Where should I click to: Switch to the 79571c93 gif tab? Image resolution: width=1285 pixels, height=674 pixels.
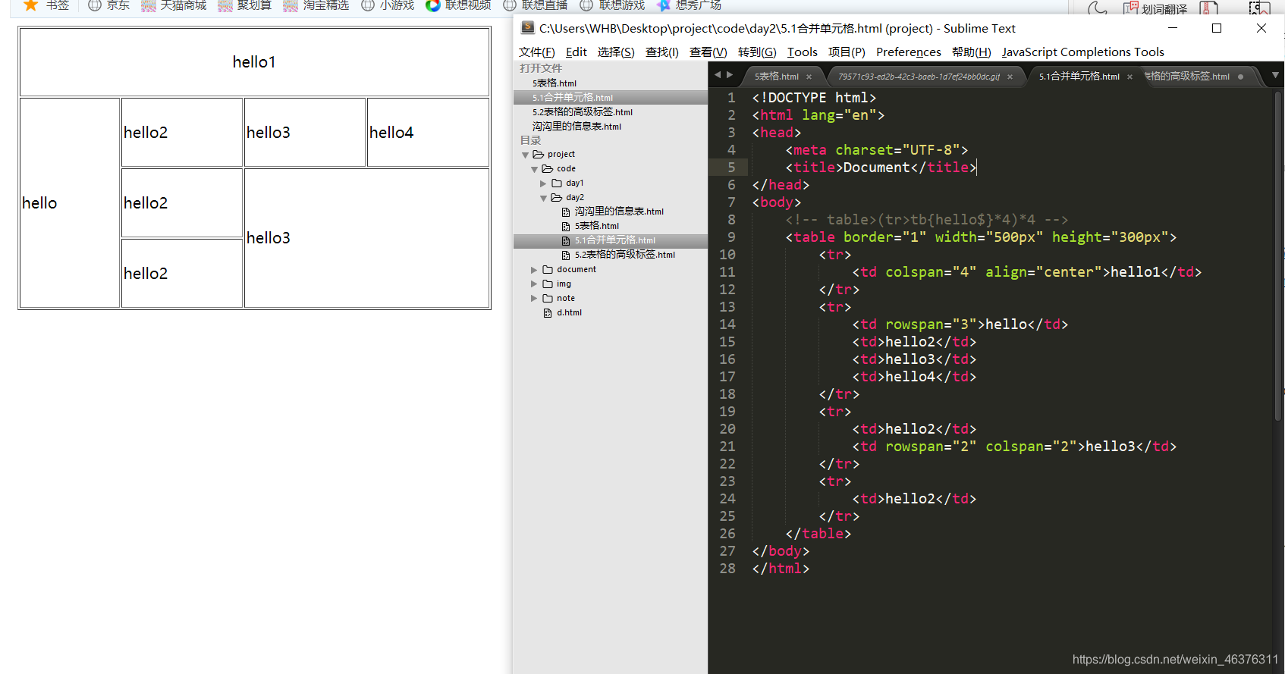point(919,77)
